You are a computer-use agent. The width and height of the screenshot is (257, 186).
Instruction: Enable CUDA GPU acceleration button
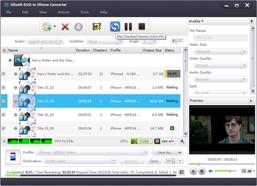[141, 141]
